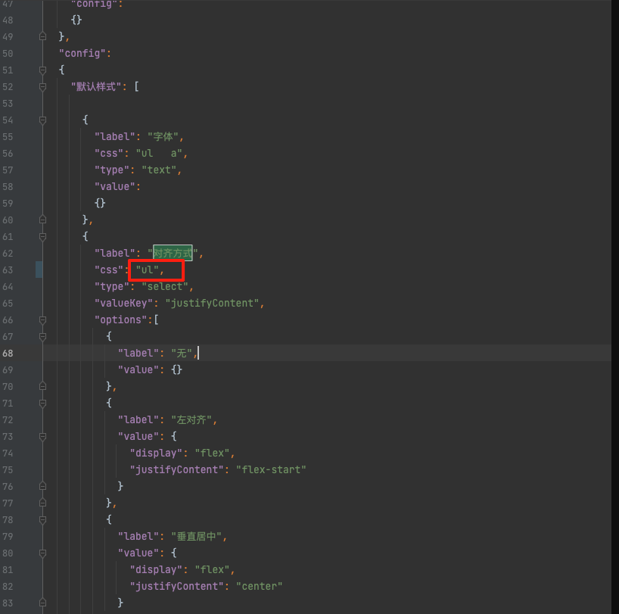Toggle fold icon at line 73 value object

click(42, 436)
